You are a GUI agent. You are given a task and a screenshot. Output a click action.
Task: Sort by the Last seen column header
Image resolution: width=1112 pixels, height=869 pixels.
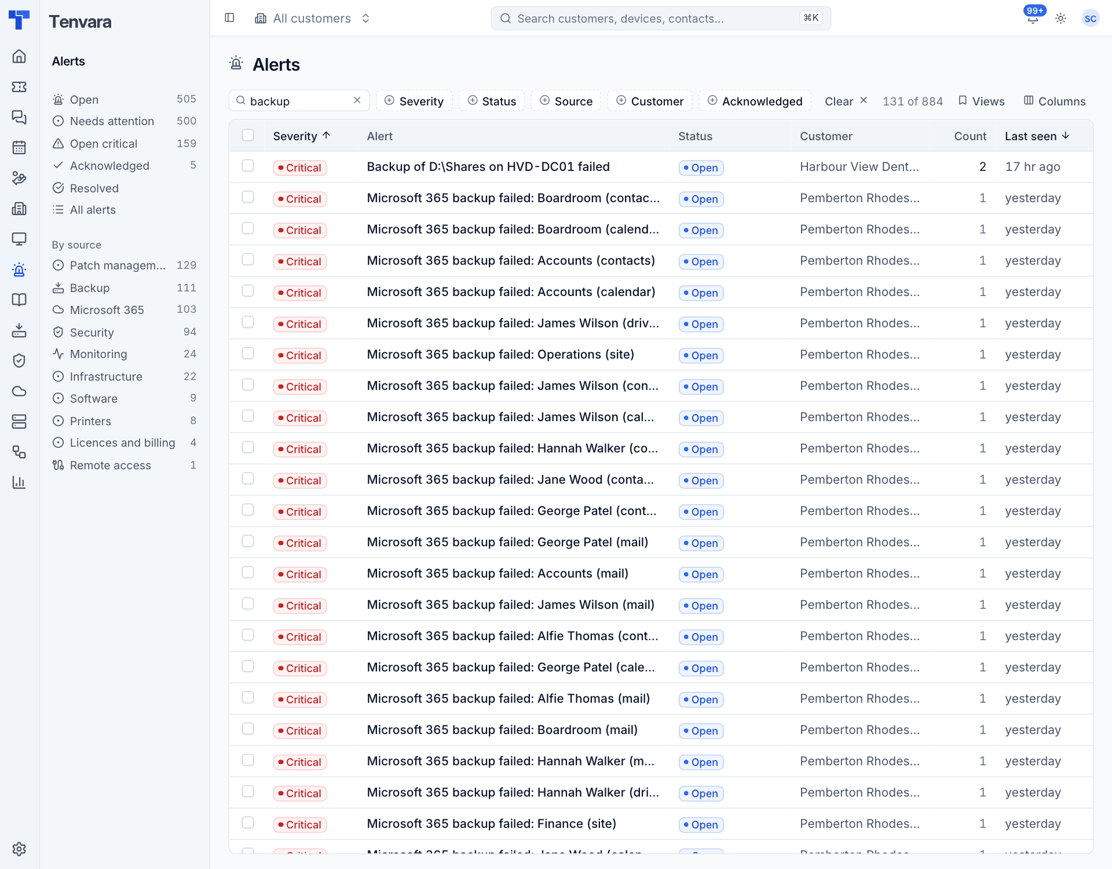1037,136
